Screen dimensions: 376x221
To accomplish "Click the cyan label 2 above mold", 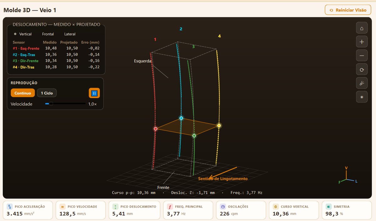I will click(181, 29).
